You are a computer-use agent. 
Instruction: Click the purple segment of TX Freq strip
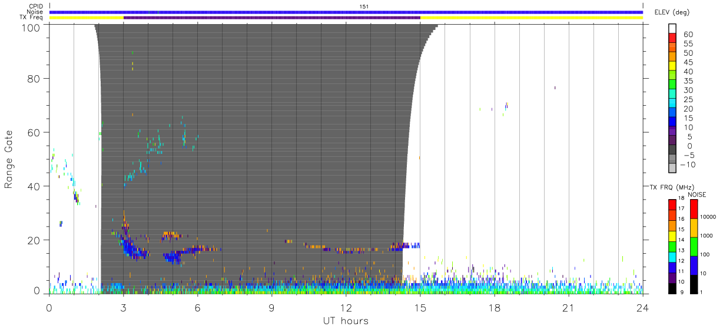[x=271, y=18]
